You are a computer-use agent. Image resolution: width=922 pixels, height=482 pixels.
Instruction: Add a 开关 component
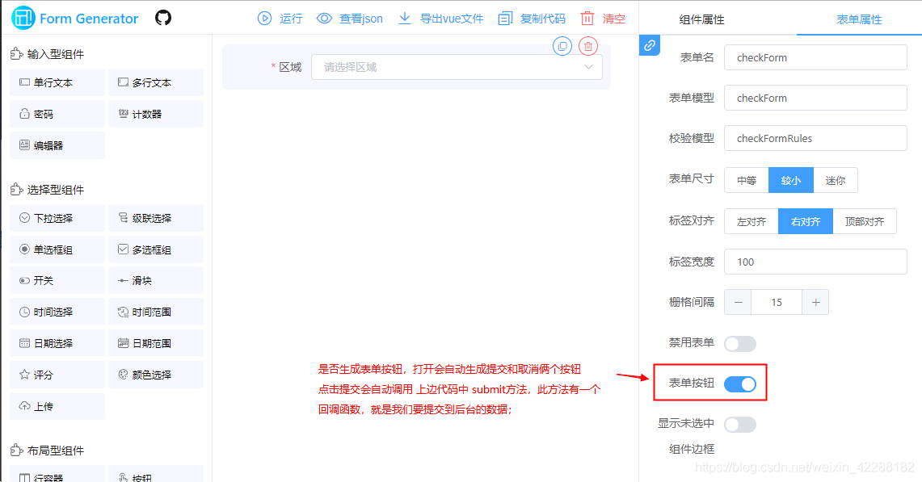(x=57, y=280)
